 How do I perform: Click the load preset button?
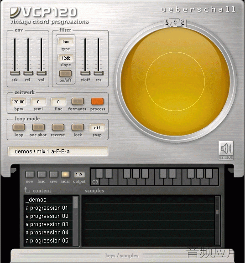pos(42,175)
